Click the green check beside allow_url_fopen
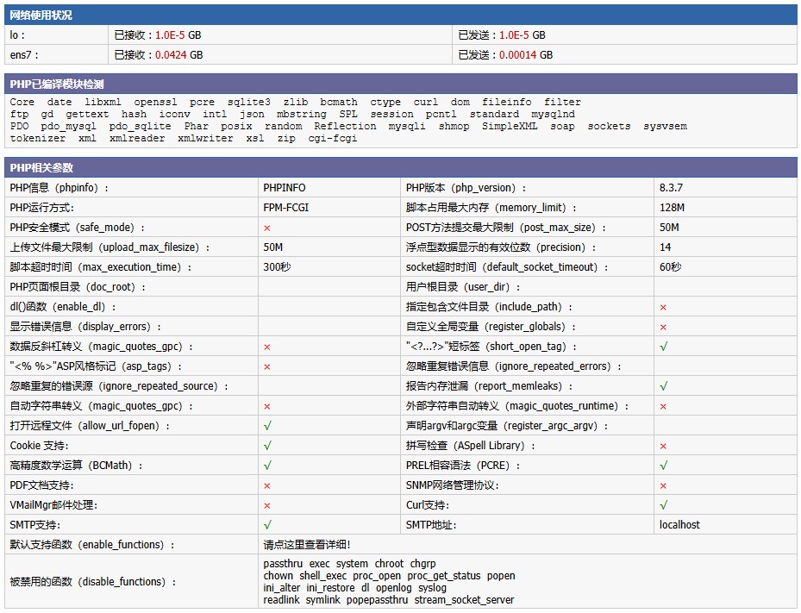801x613 pixels. click(x=268, y=426)
